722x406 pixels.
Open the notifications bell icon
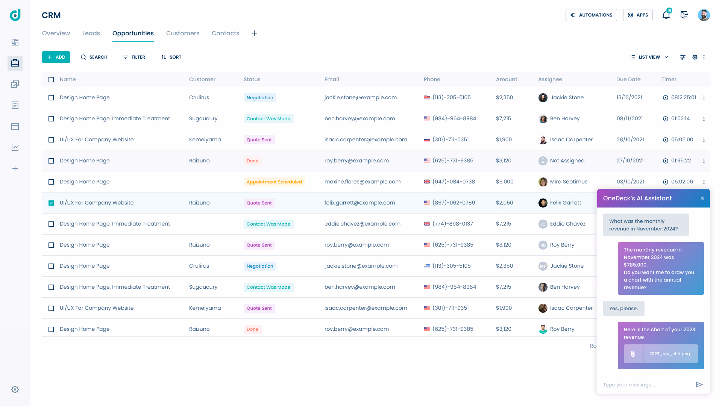[x=666, y=15]
